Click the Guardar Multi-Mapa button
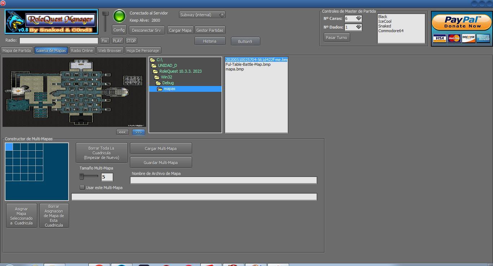This screenshot has height=266, width=493. [x=161, y=163]
